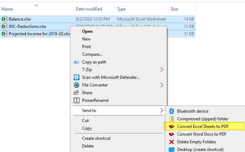Select Delete Empty Folders entry
The width and height of the screenshot is (245, 152).
[196, 142]
